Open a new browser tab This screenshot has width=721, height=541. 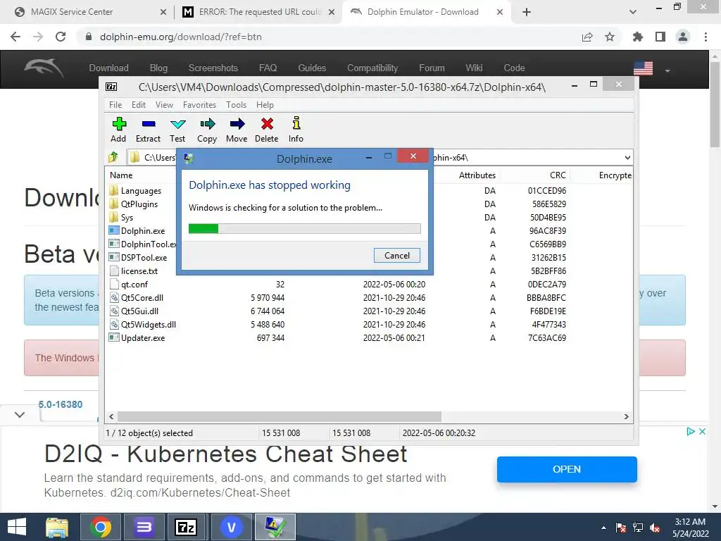click(x=527, y=12)
